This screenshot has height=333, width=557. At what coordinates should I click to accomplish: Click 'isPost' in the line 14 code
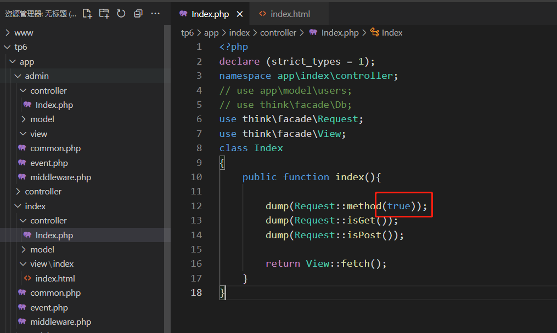coord(364,235)
